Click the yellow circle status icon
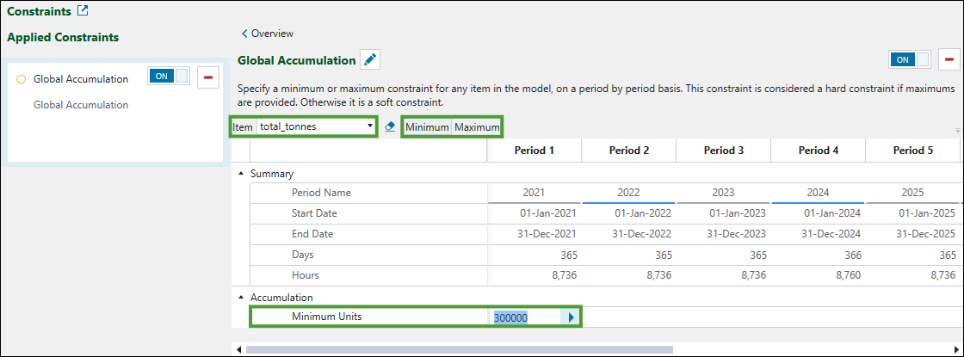964x357 pixels. pyautogui.click(x=22, y=79)
